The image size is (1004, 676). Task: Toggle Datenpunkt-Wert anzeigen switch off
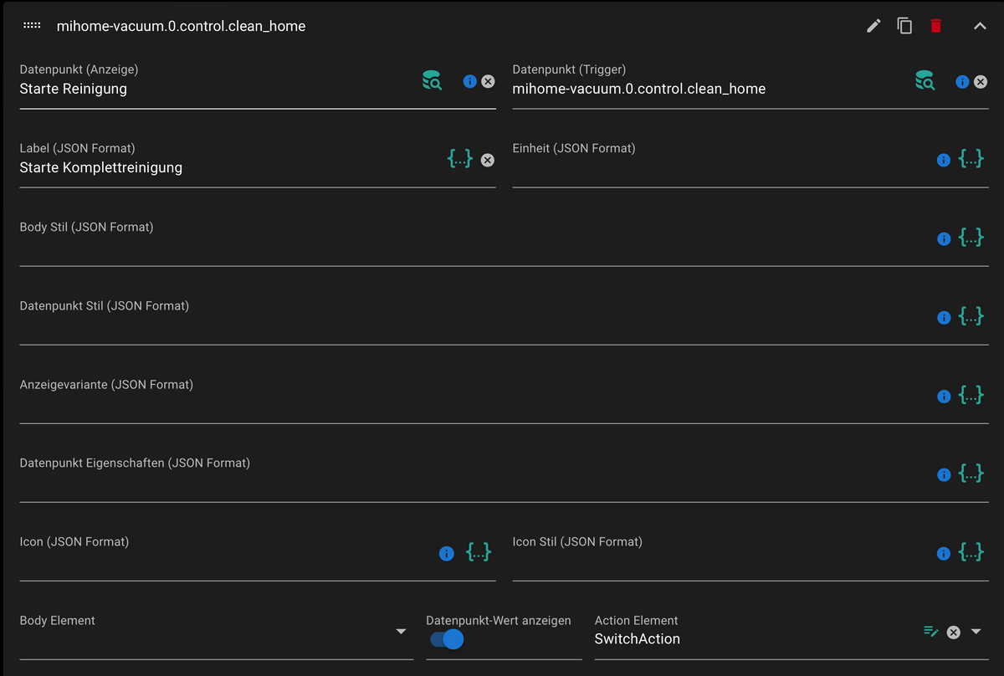tap(447, 640)
